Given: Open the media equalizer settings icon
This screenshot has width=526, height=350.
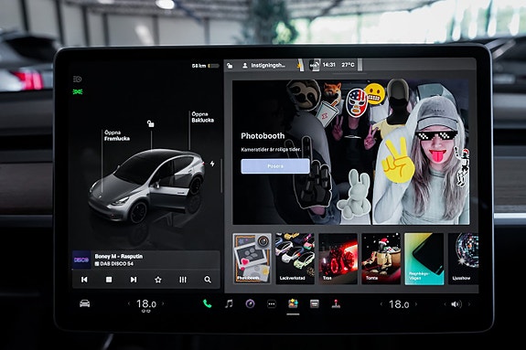Looking at the screenshot, I should [x=182, y=280].
